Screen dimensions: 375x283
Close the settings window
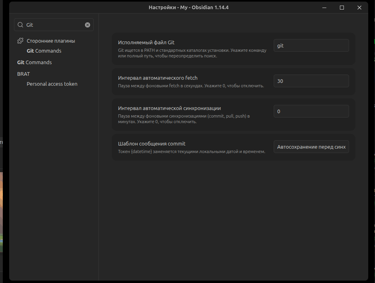359,8
